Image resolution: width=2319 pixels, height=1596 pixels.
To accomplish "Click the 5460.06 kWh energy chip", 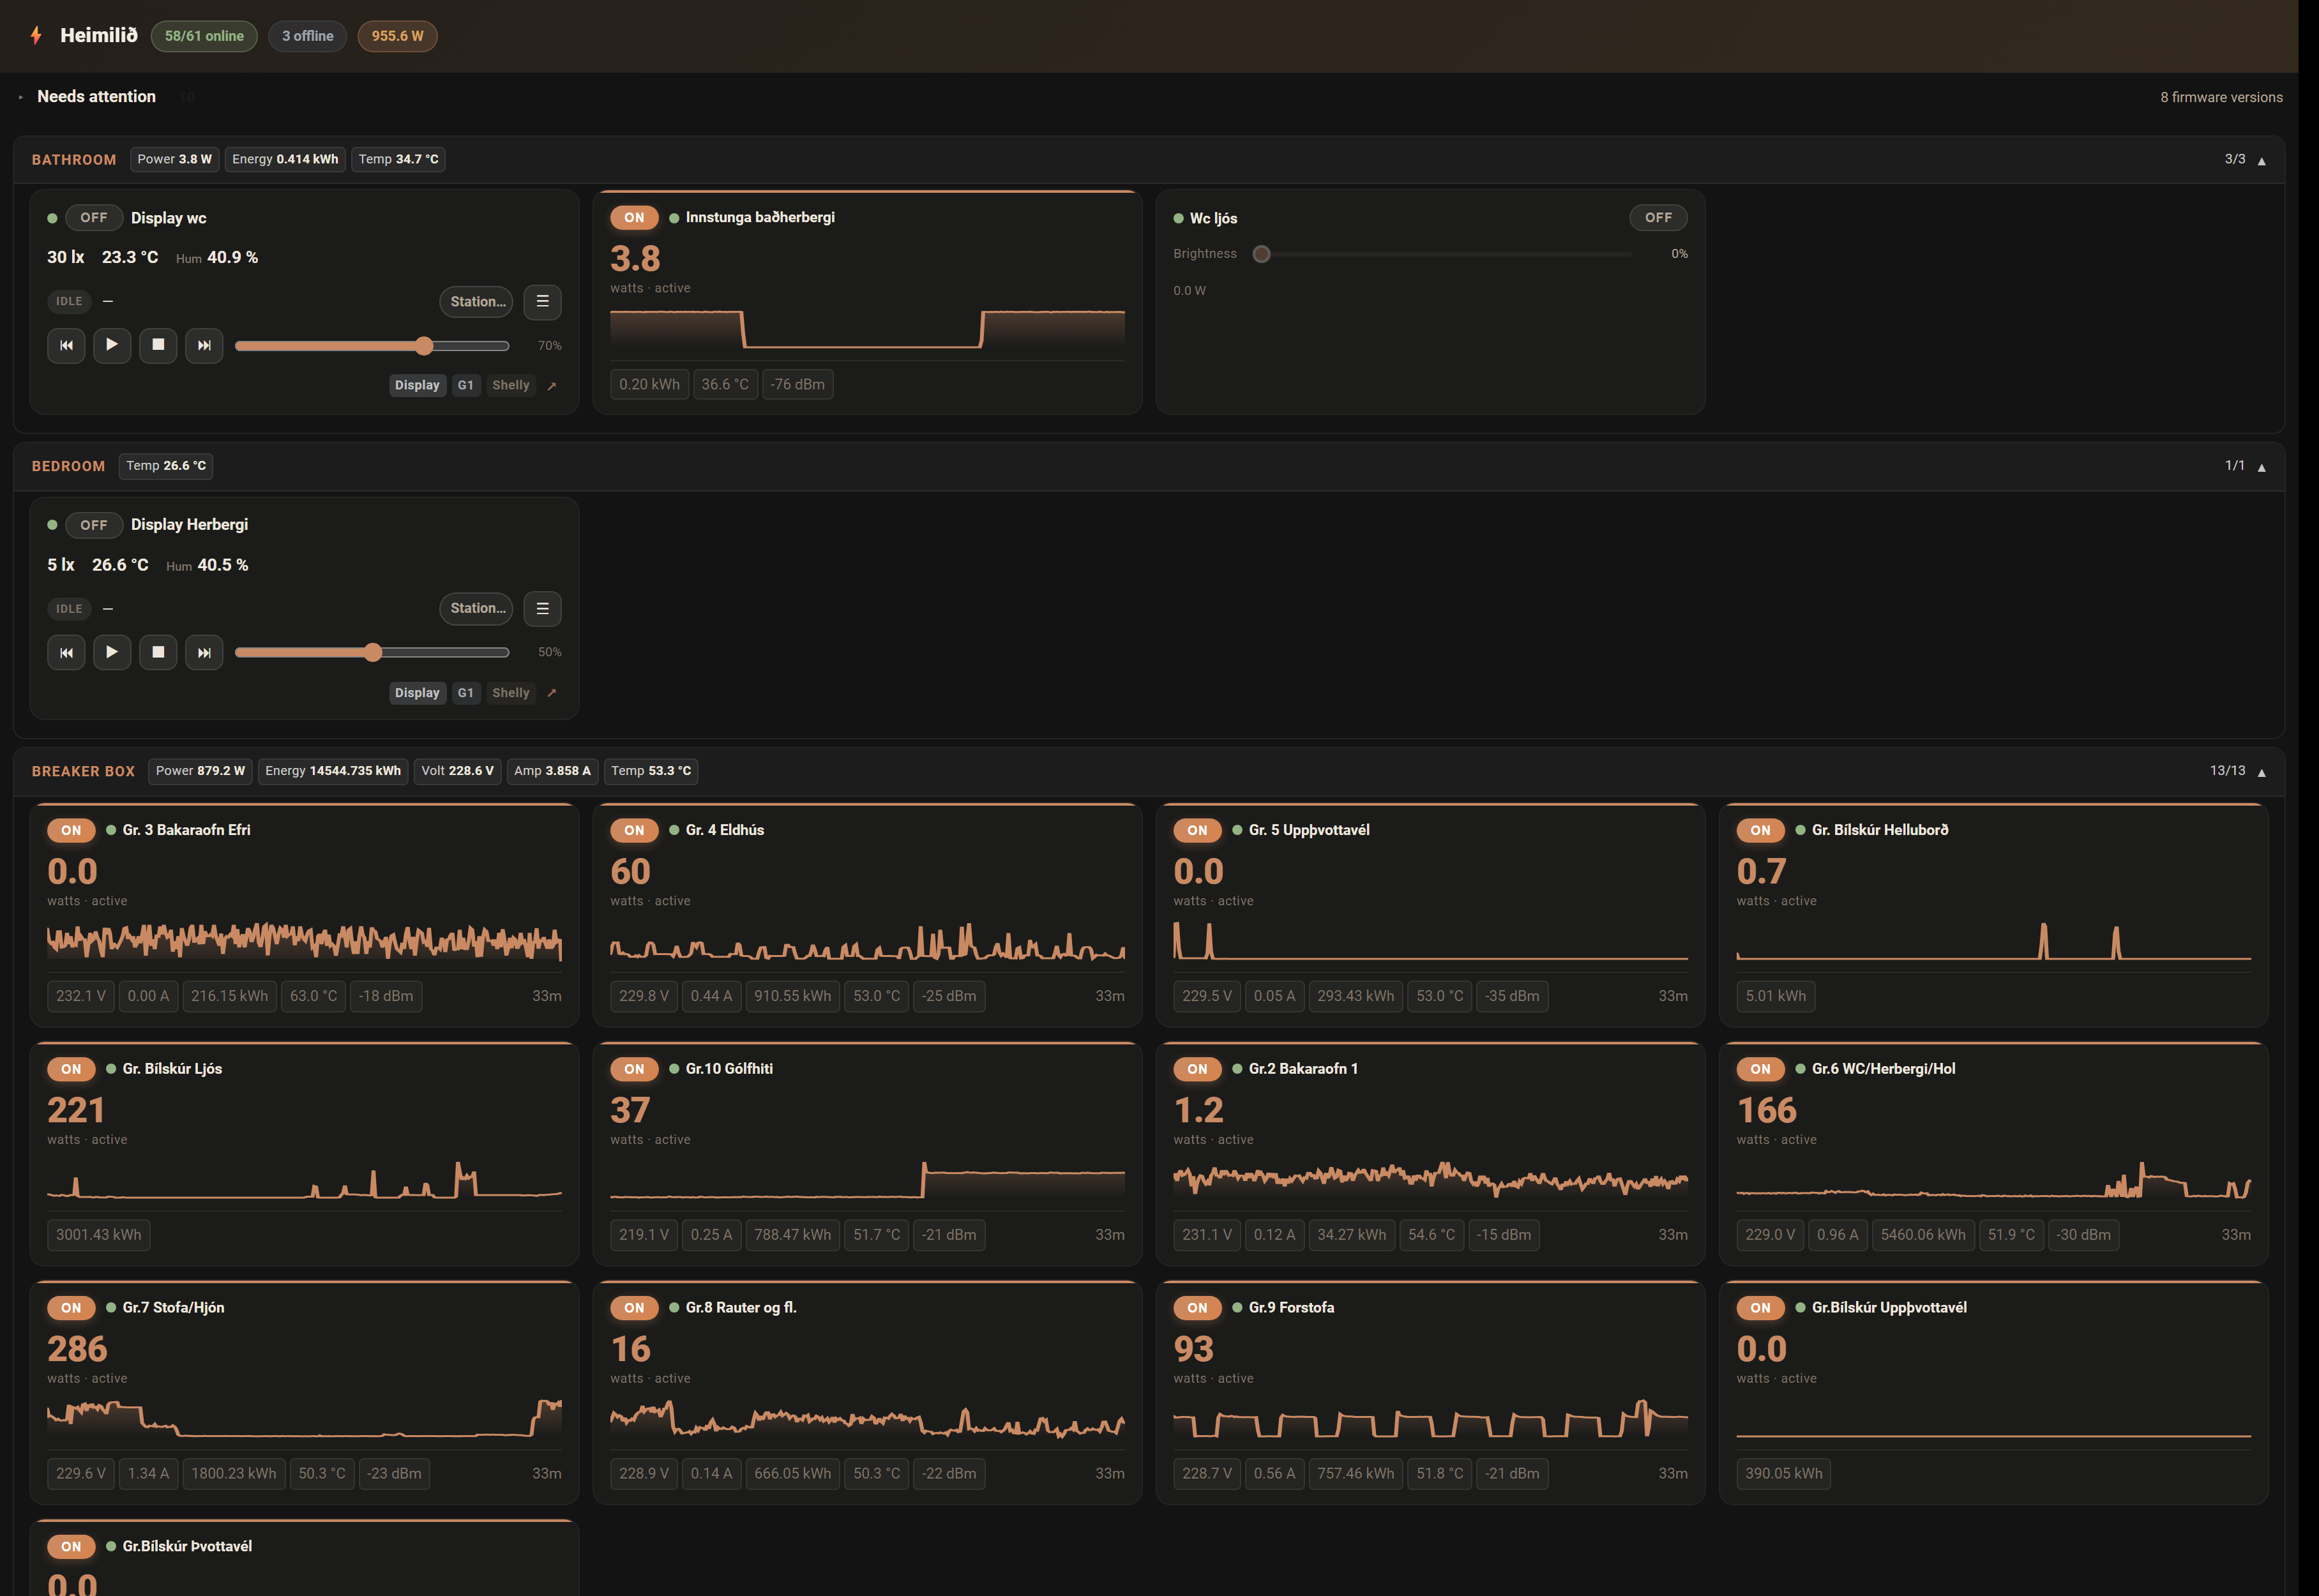I will pyautogui.click(x=1922, y=1234).
